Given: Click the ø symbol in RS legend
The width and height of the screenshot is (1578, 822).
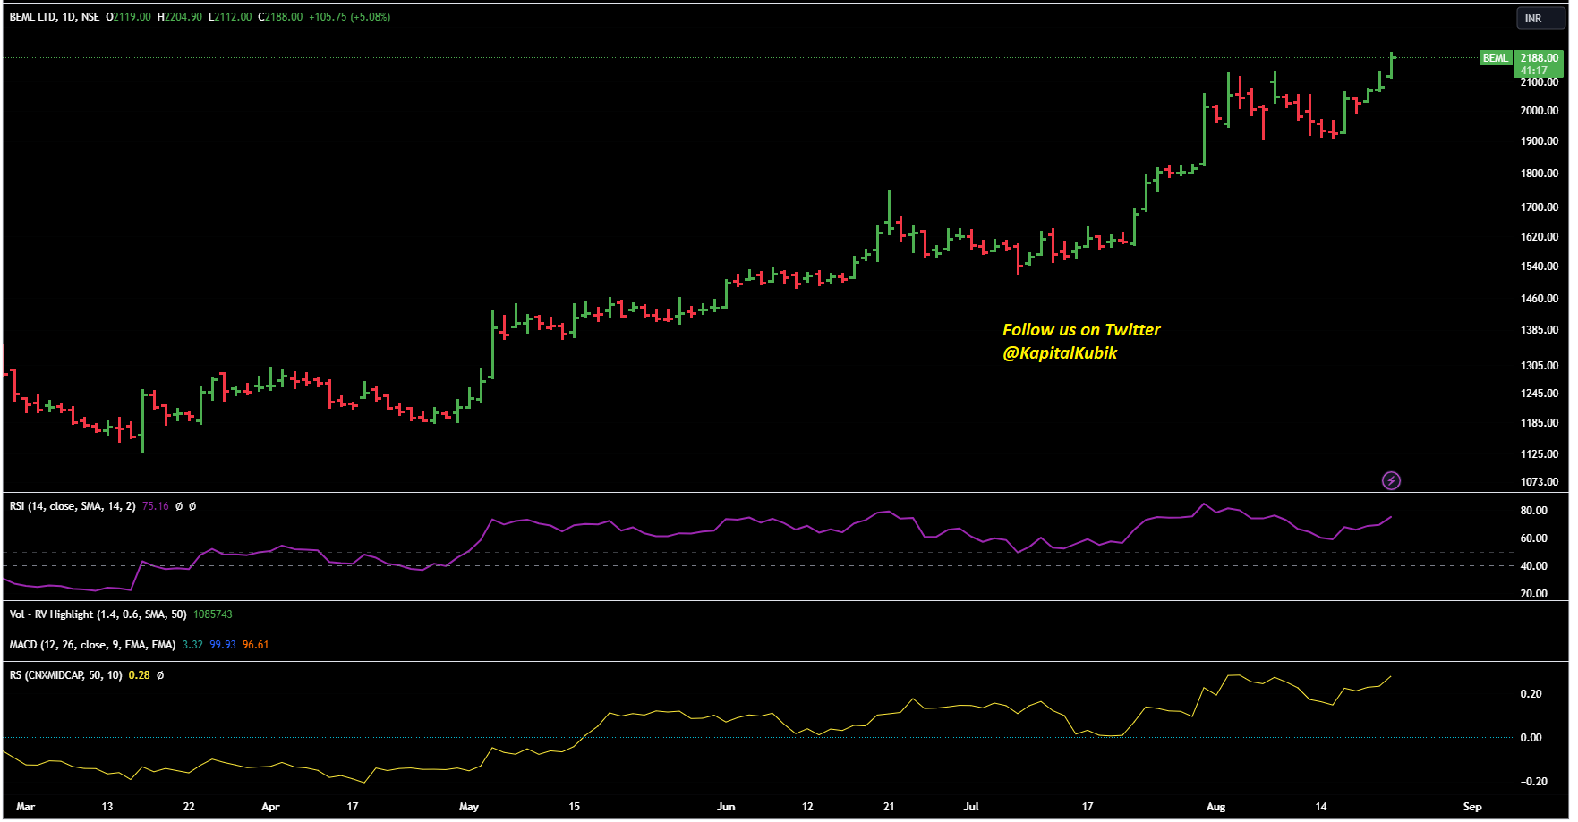Looking at the screenshot, I should coord(160,675).
